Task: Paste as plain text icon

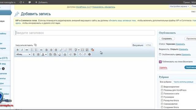Action: [50, 54]
